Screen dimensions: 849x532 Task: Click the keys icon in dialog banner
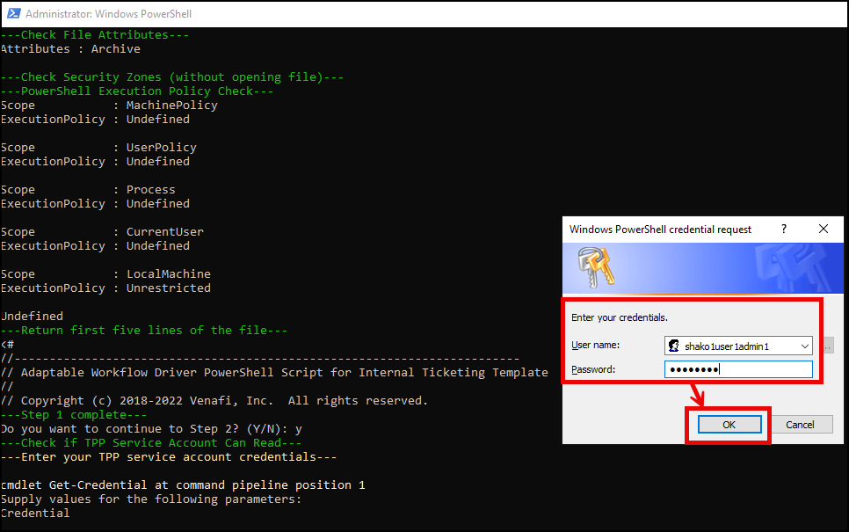pyautogui.click(x=596, y=267)
